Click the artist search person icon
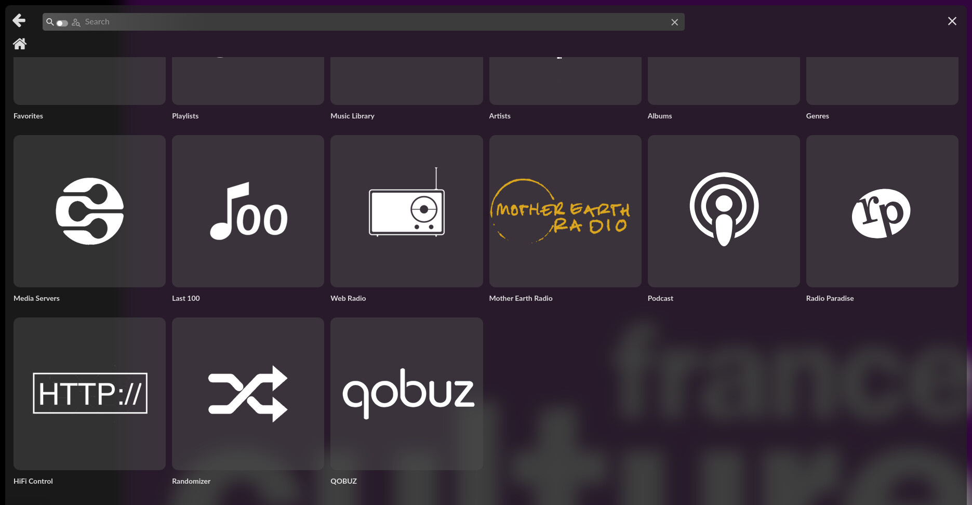This screenshot has height=505, width=972. point(76,22)
